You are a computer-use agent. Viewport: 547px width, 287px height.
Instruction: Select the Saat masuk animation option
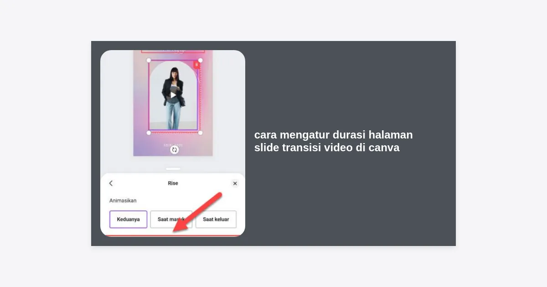[171, 219]
